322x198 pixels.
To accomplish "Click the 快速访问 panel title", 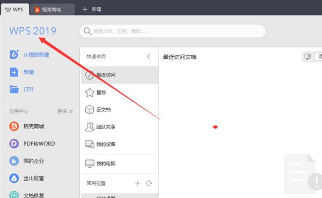I will [x=96, y=57].
